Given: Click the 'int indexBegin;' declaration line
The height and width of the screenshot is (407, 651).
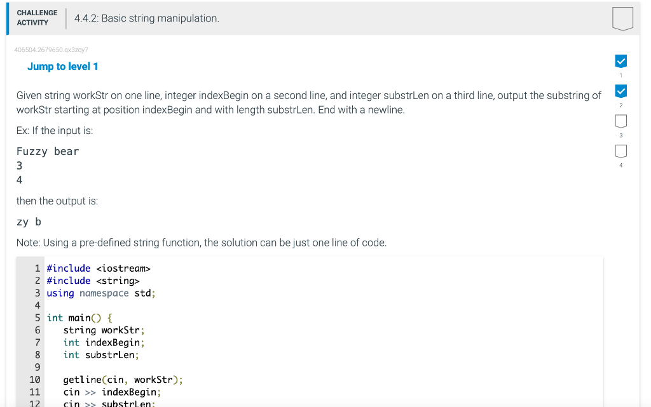Looking at the screenshot, I should click(104, 342).
